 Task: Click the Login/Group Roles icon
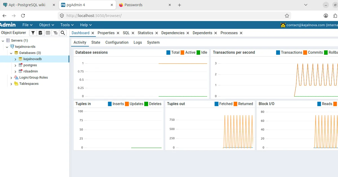coord(16,78)
